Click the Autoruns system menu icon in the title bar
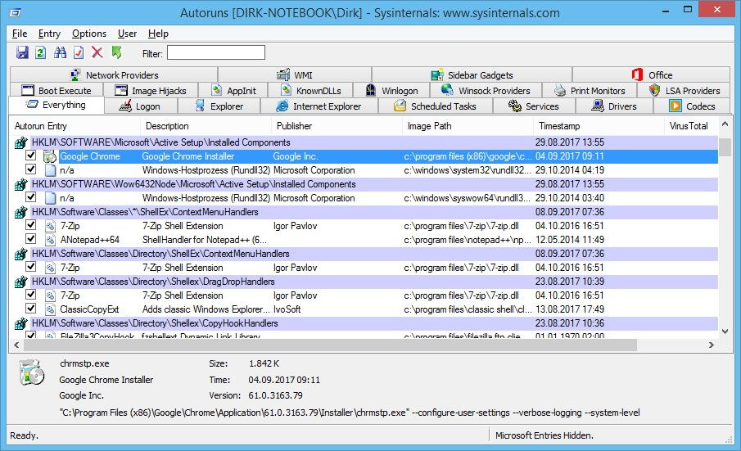This screenshot has width=741, height=451. click(15, 13)
